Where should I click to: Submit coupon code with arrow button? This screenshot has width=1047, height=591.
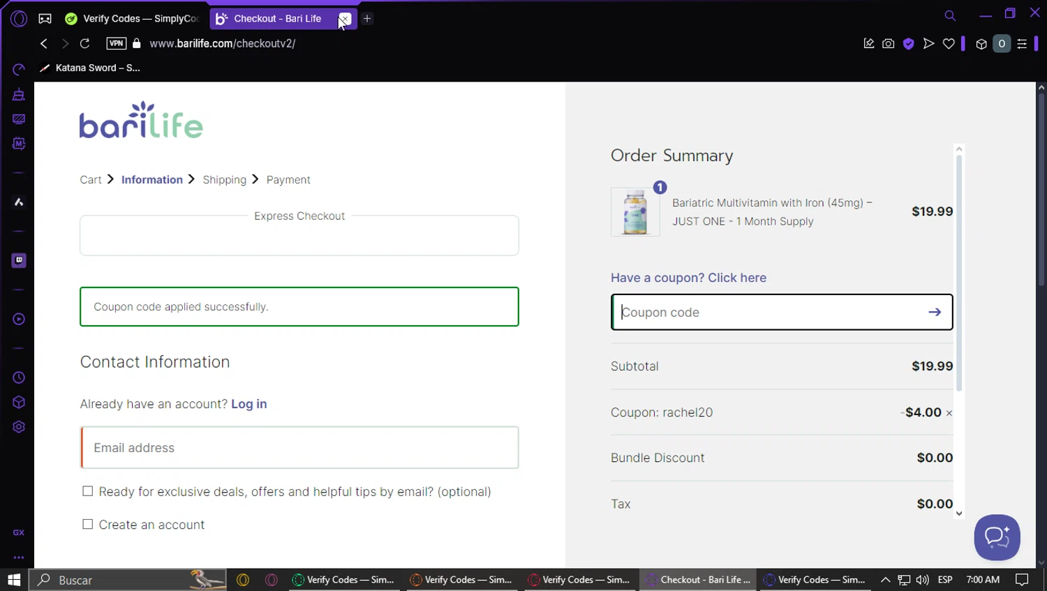[935, 312]
